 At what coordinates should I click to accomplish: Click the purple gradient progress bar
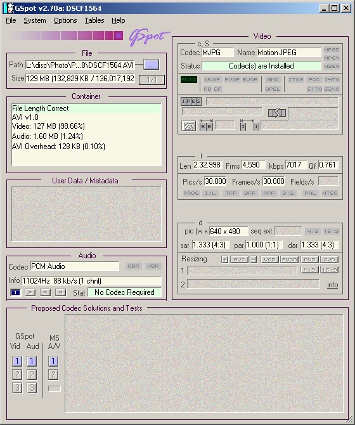[66, 36]
